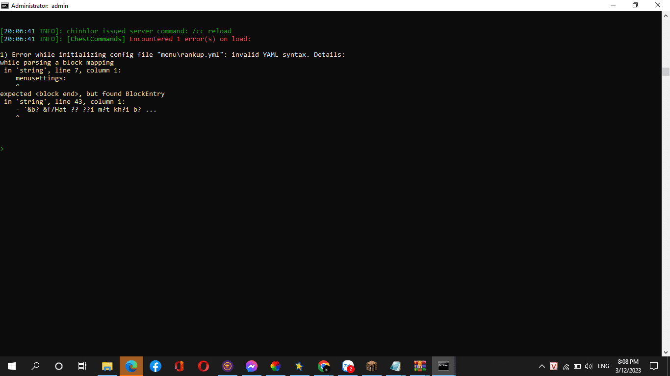Open File Explorer from the taskbar

[107, 366]
